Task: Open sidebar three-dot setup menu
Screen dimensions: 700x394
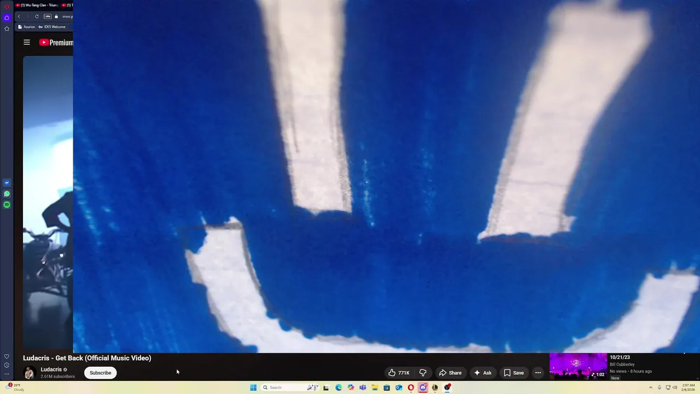Action: (x=7, y=374)
